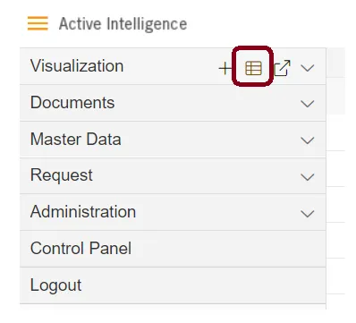Click the open-in-new-window icon on Visualization

(282, 68)
